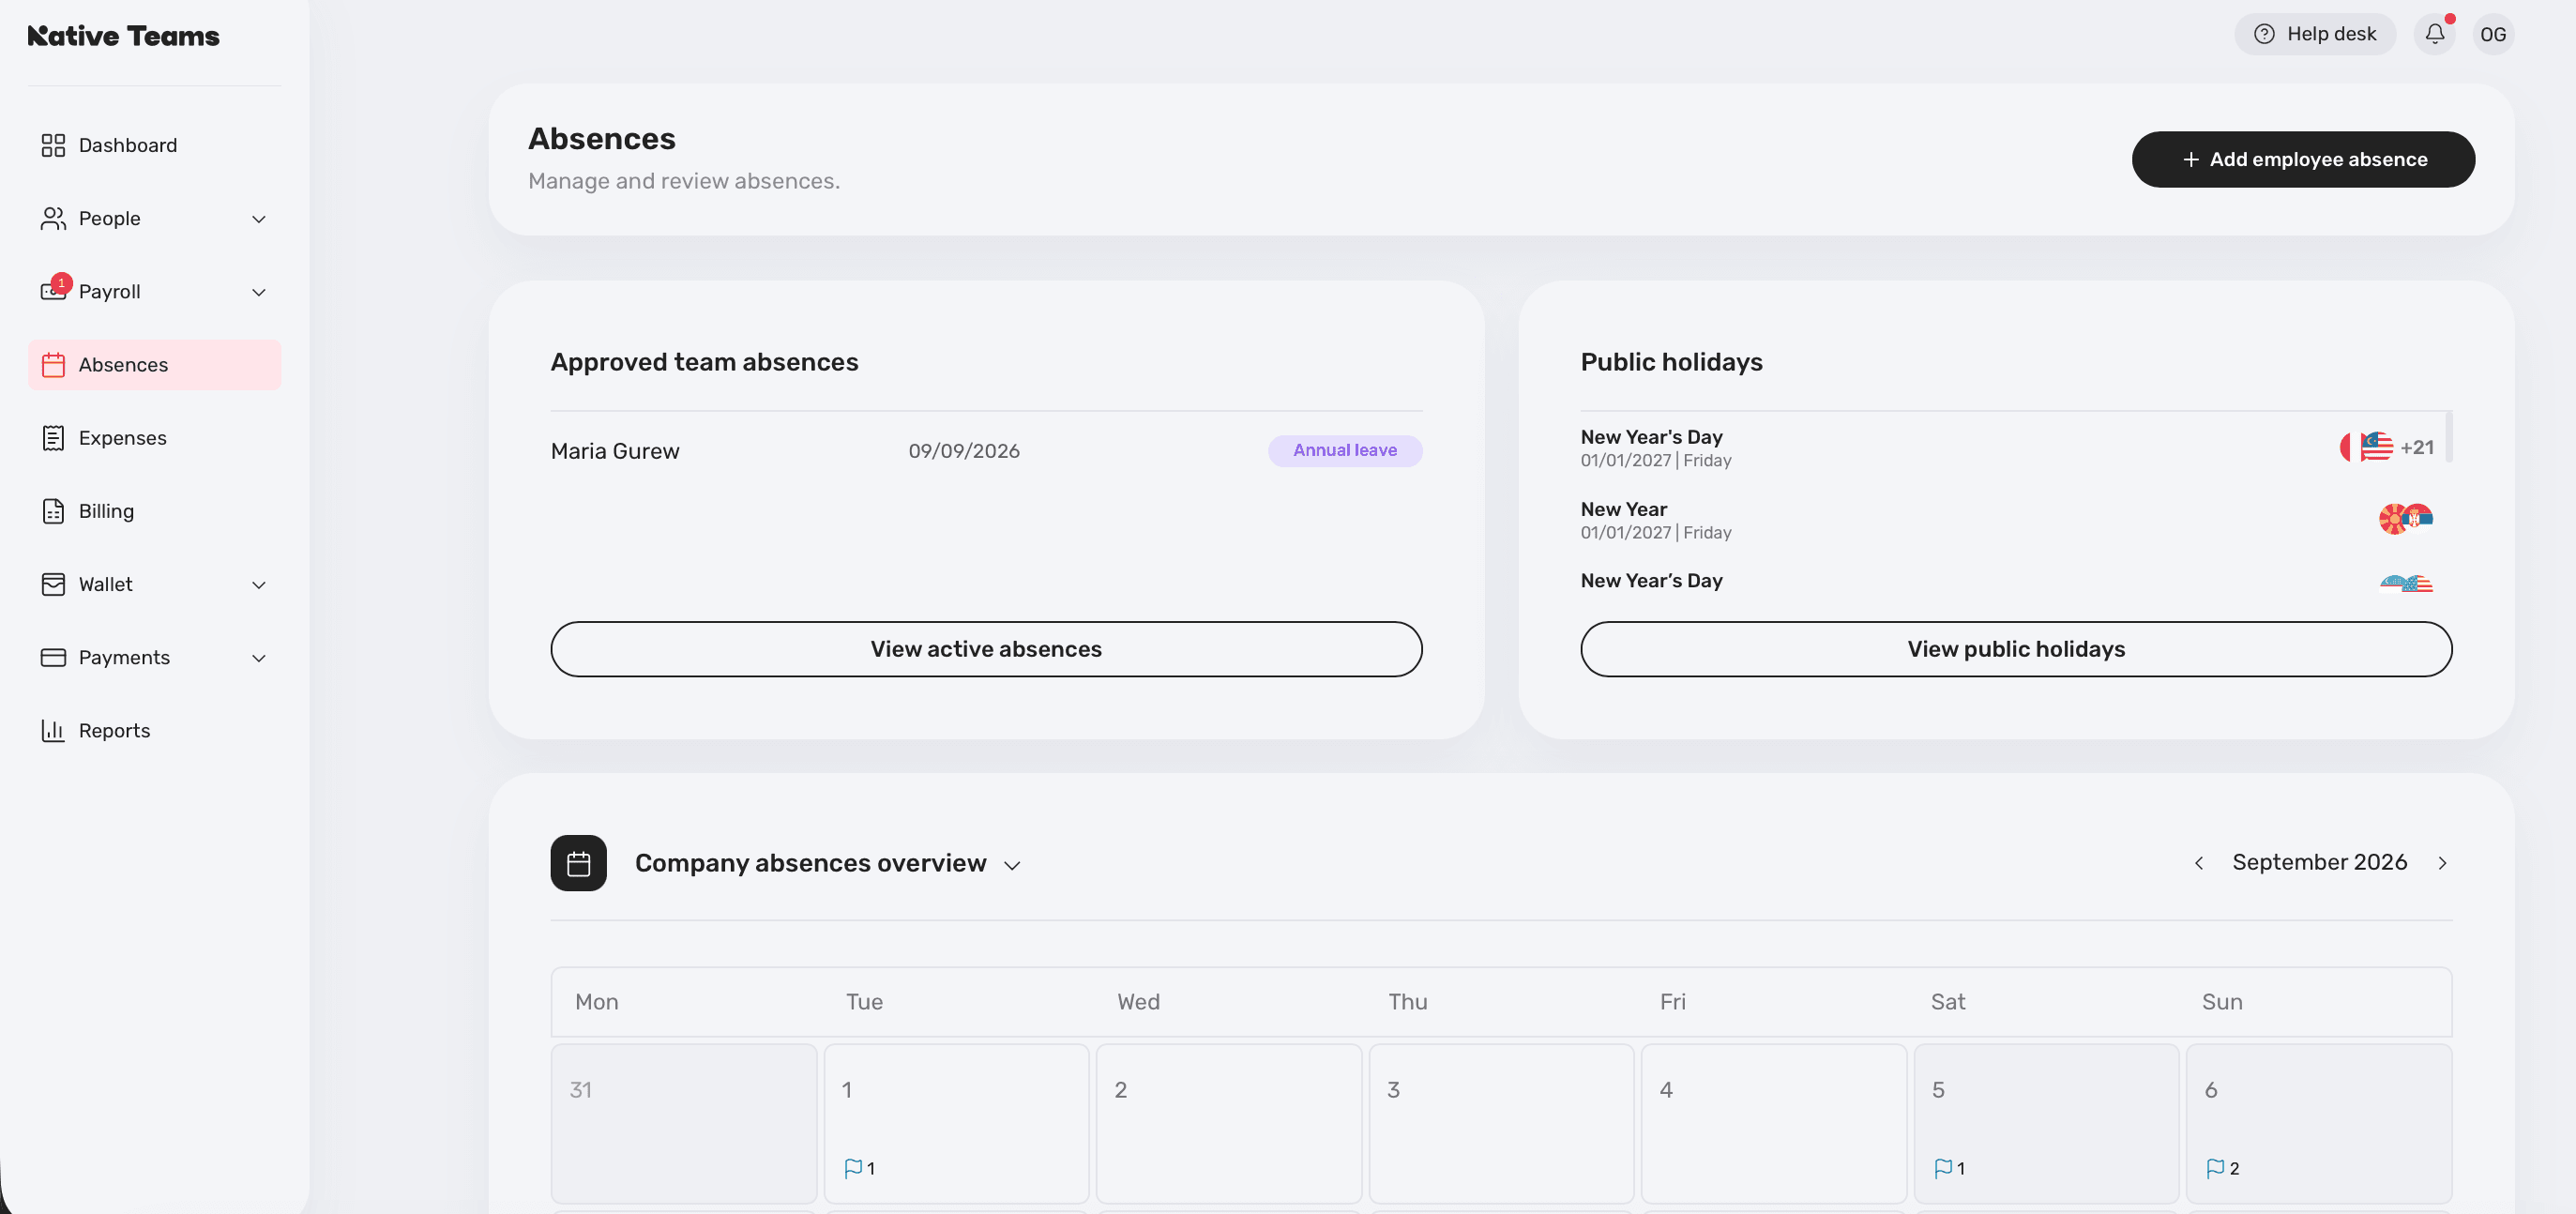Click View active absences button
The width and height of the screenshot is (2576, 1214).
986,649
